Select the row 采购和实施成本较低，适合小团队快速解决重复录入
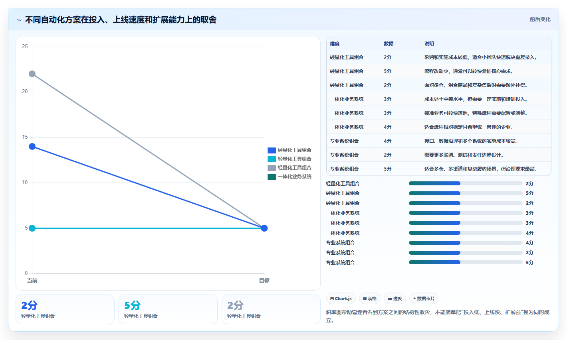The width and height of the screenshot is (567, 340). click(x=438, y=57)
